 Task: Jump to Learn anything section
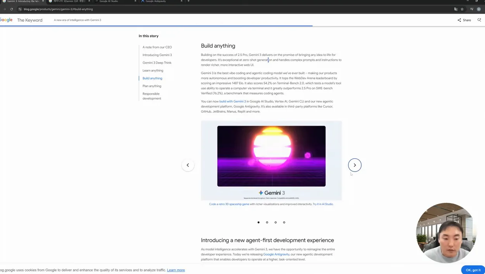pyautogui.click(x=153, y=70)
